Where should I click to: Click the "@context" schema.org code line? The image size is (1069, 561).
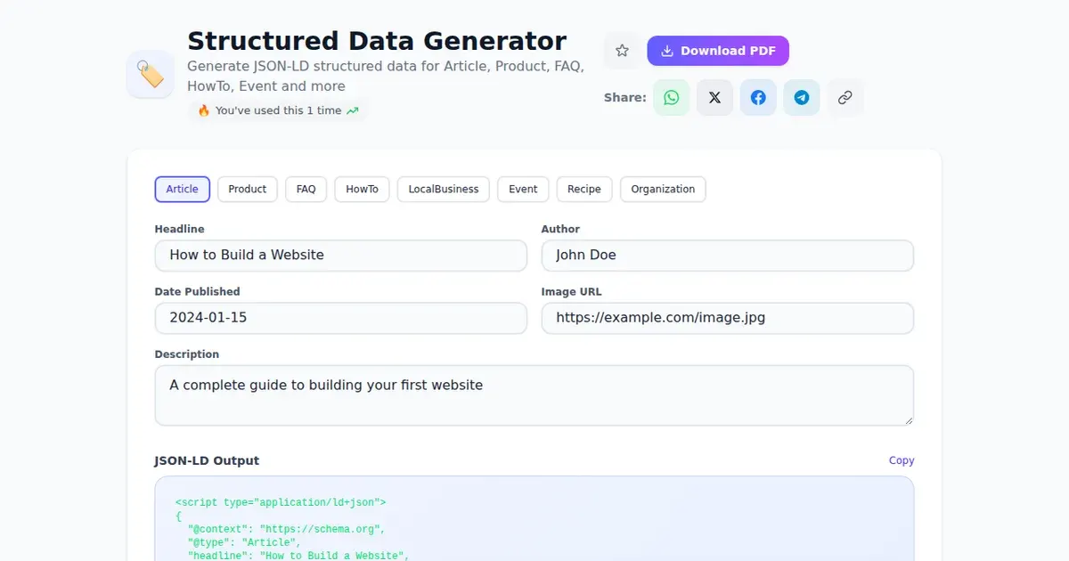point(286,529)
